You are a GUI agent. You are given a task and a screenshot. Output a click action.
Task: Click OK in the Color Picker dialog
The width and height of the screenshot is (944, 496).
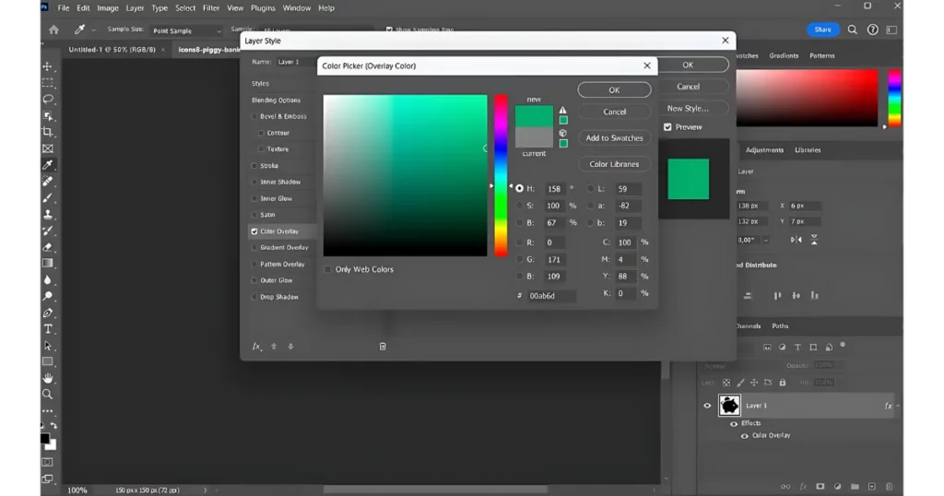614,89
